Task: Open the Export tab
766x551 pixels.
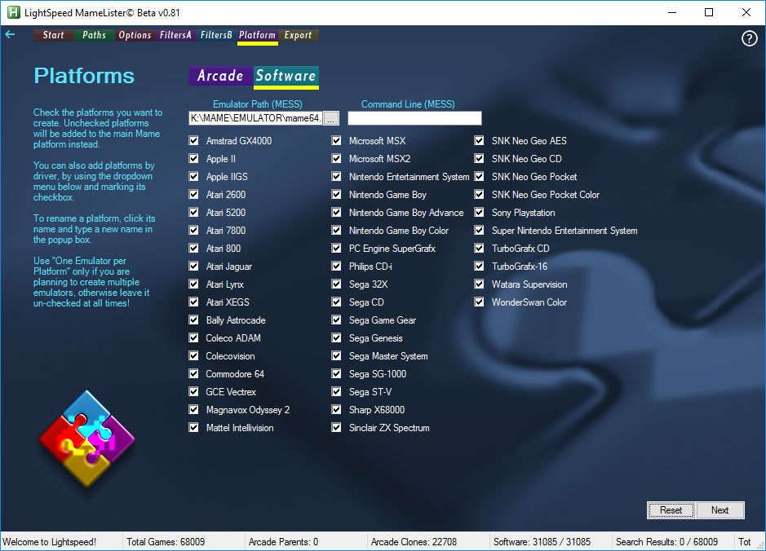Action: [298, 35]
